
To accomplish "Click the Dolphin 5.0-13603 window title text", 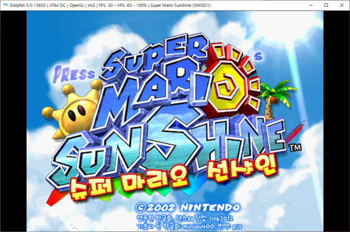I will (110, 5).
